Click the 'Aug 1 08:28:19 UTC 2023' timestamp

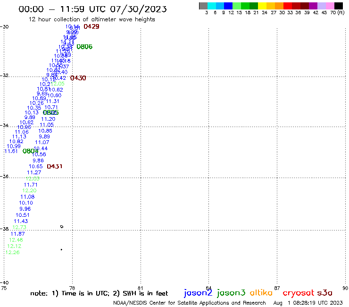(308, 303)
